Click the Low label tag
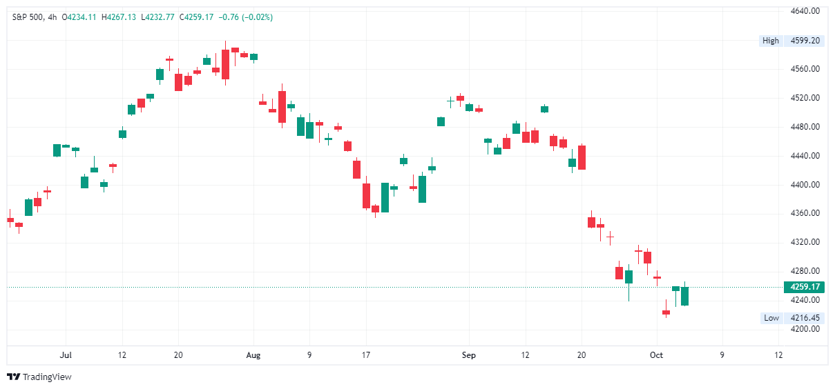The height and width of the screenshot is (389, 835). click(771, 318)
